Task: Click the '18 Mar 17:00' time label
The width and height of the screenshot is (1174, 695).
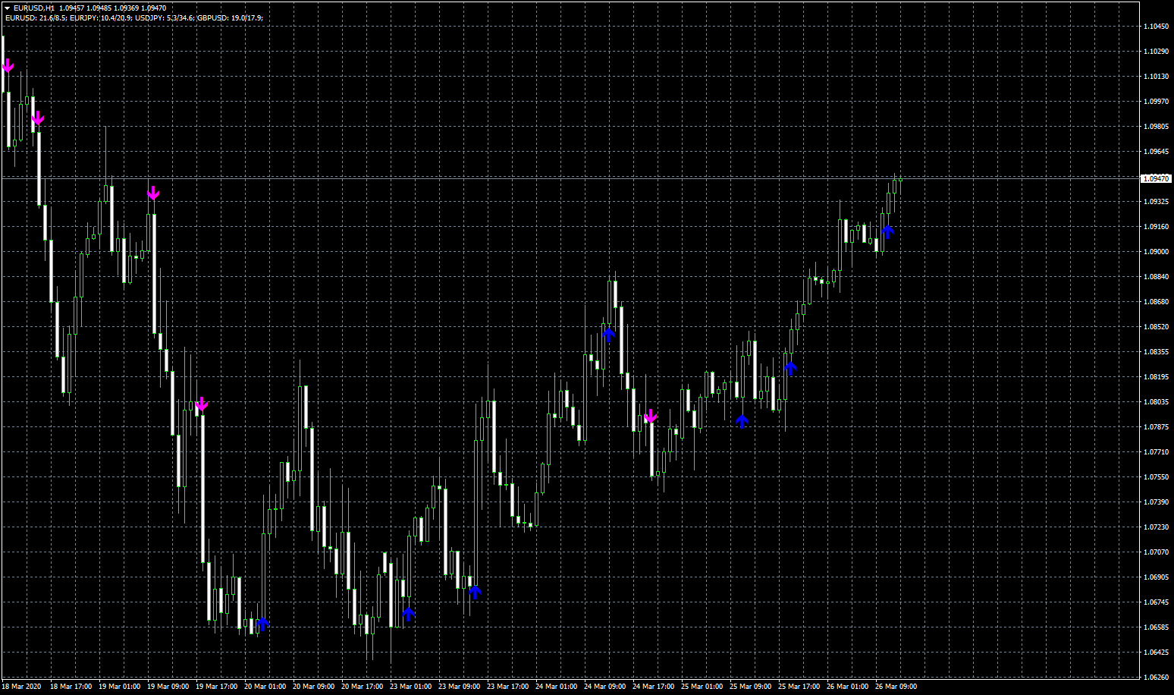Action: (x=71, y=687)
